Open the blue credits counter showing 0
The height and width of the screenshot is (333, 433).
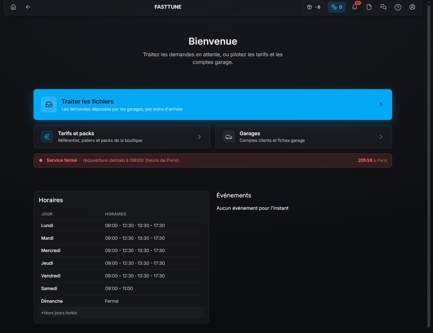pyautogui.click(x=337, y=7)
